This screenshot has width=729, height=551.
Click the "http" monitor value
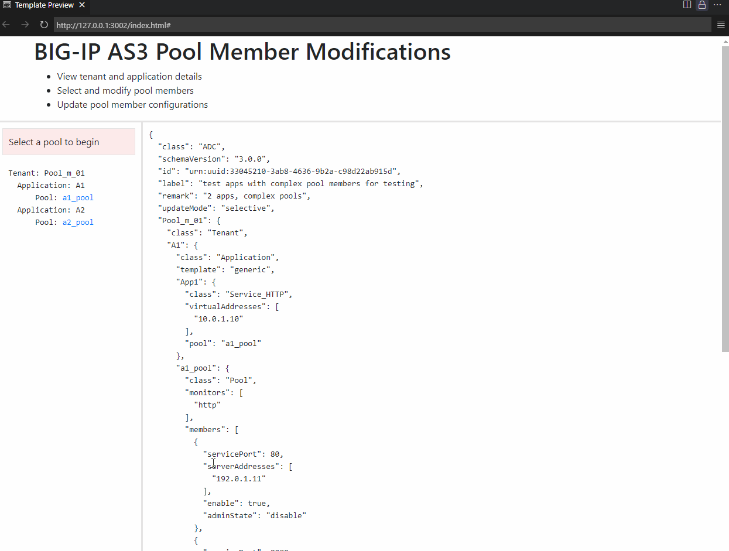[x=207, y=405]
